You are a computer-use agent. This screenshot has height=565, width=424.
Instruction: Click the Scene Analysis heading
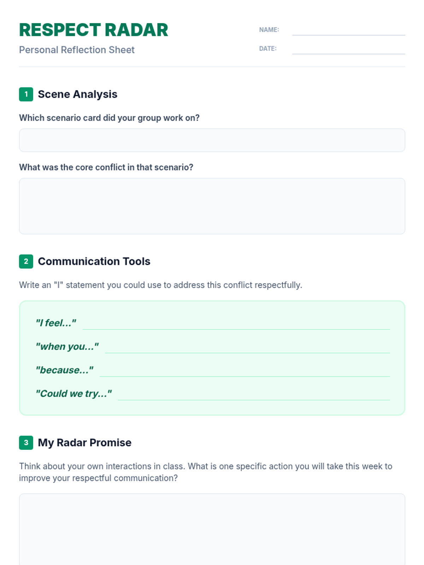click(78, 94)
